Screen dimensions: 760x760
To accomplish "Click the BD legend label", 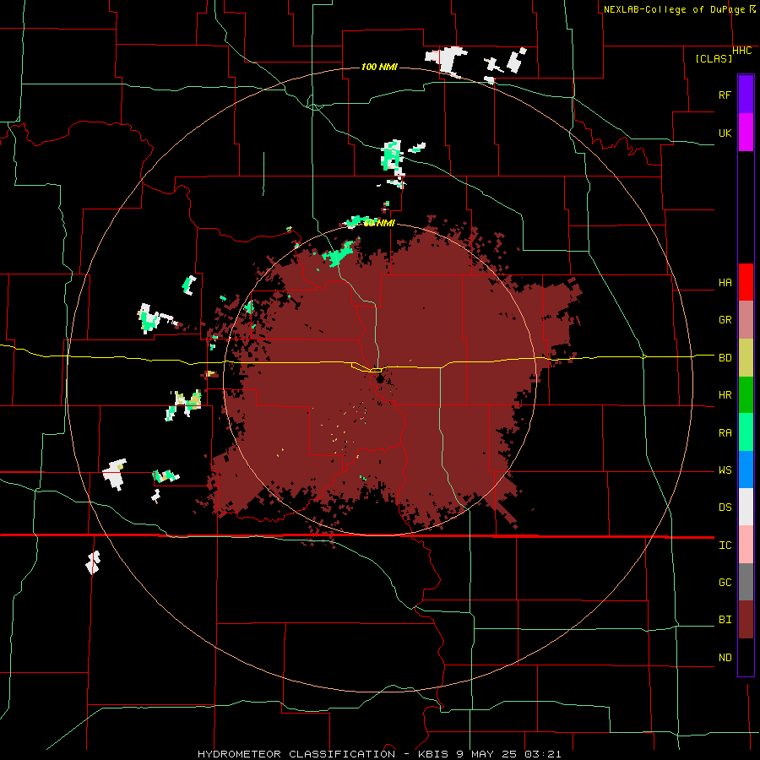I will coord(725,358).
